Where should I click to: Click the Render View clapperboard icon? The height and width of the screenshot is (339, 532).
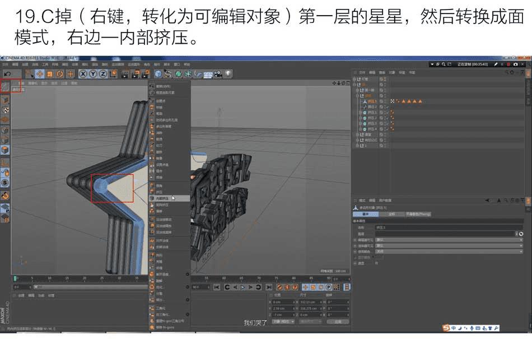(125, 73)
